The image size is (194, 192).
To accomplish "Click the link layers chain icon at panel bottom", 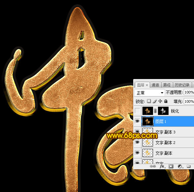I will 153,166.
